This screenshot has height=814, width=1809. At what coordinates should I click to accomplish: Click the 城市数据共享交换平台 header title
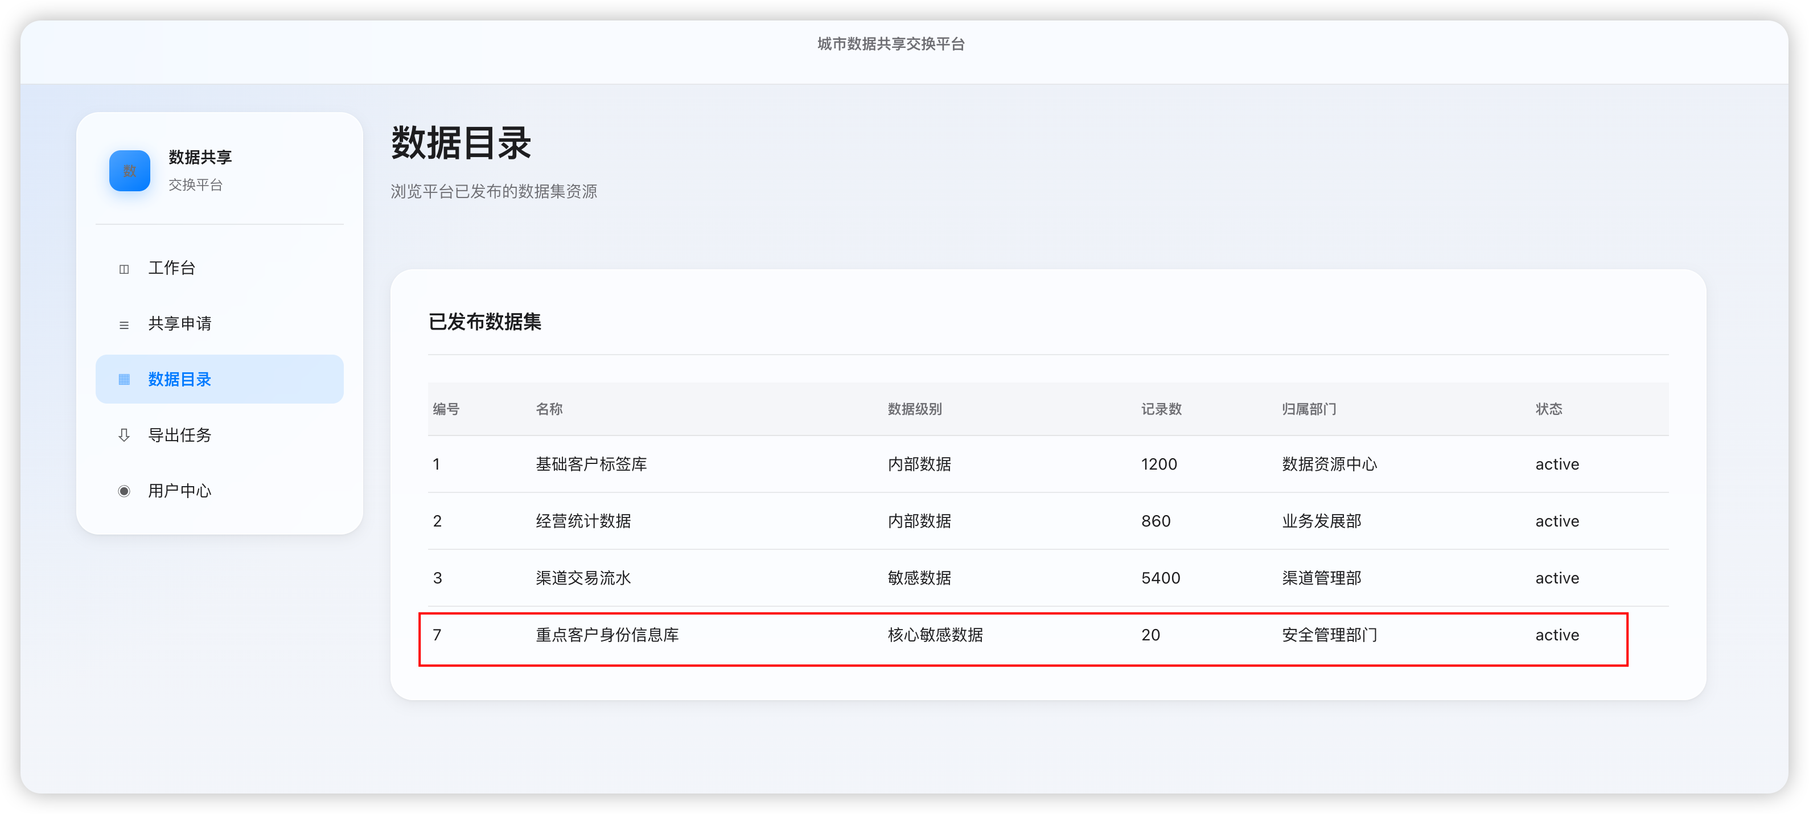(x=890, y=44)
